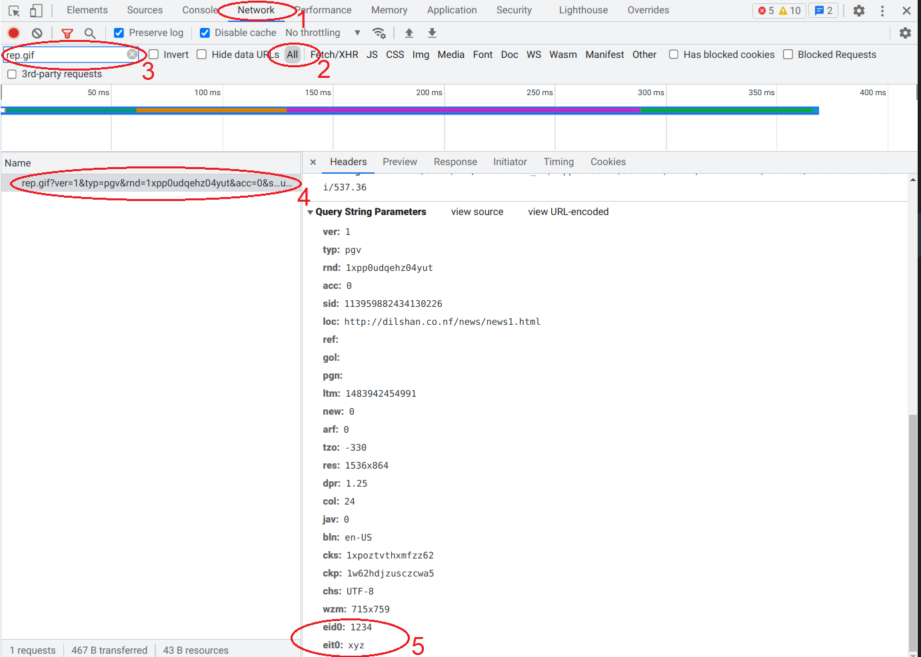Viewport: 921px width, 657px height.
Task: Collapse Query String Parameters section
Action: [310, 212]
